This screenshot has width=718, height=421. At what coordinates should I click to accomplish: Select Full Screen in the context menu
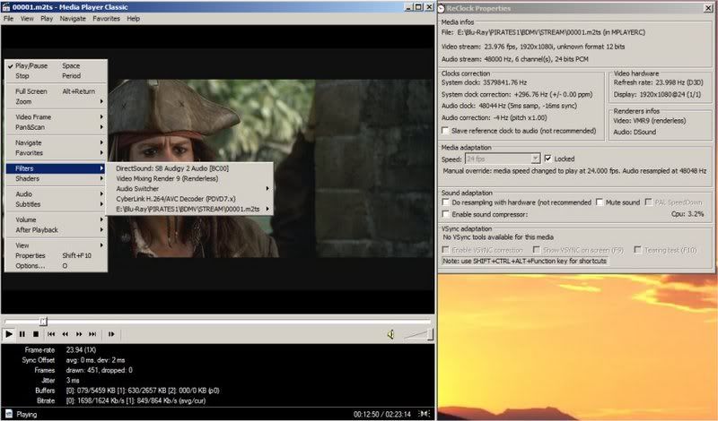click(57, 91)
